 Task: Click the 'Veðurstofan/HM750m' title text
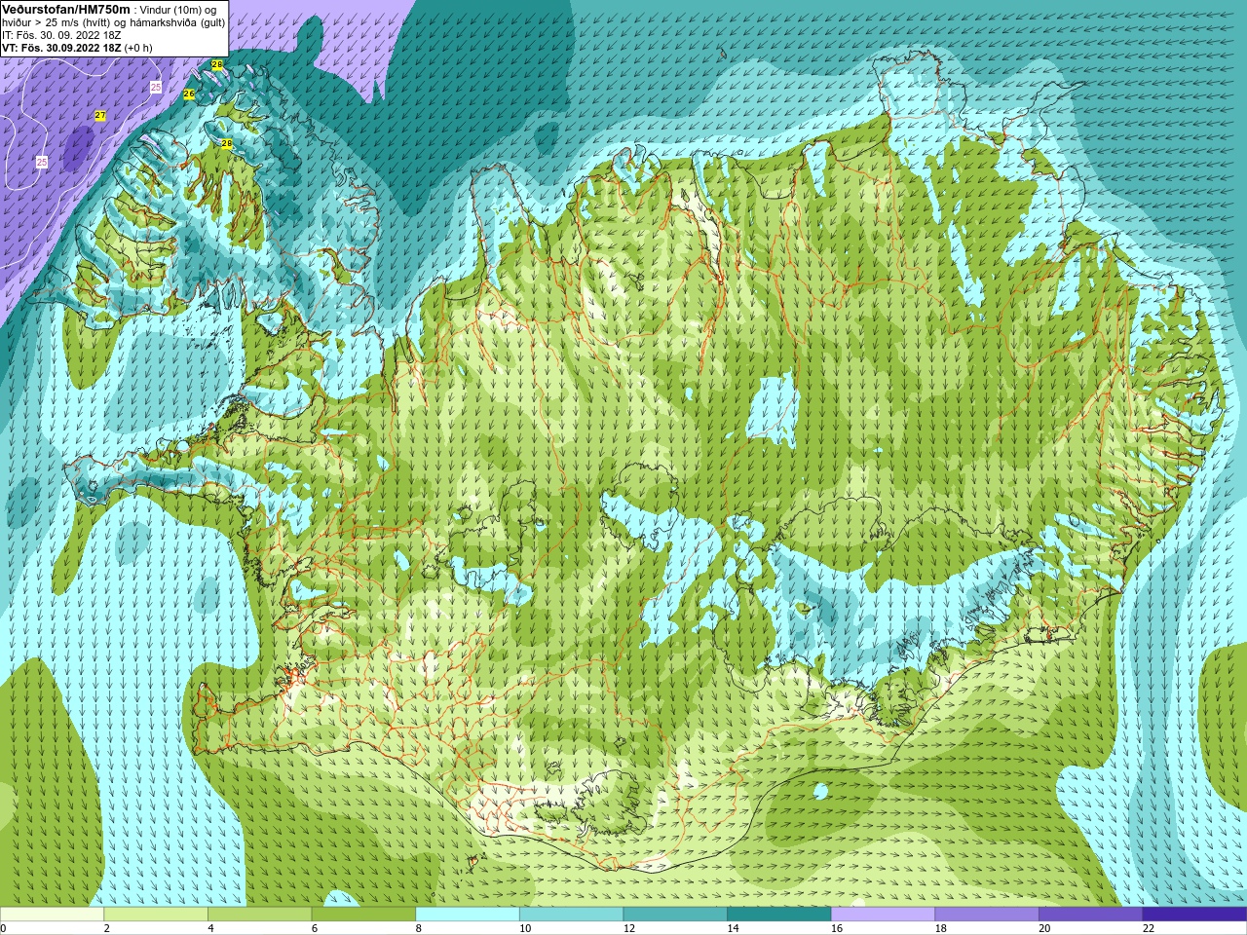coord(66,9)
